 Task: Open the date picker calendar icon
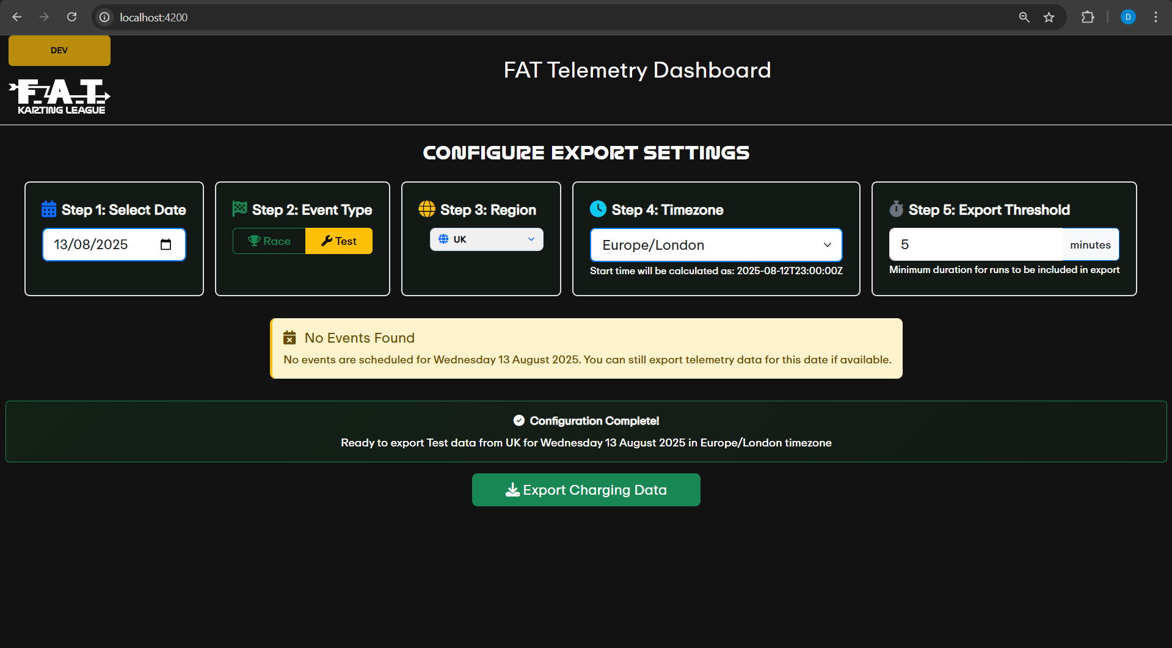click(166, 245)
